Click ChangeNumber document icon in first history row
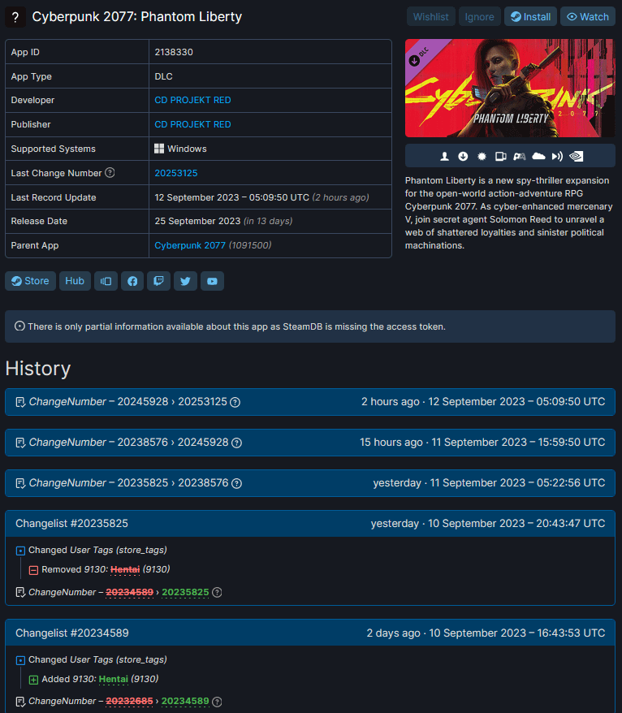622x713 pixels. click(20, 403)
